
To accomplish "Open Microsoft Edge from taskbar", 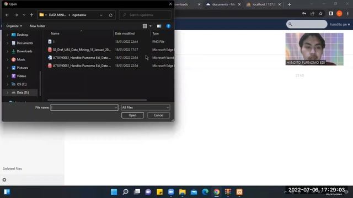I will pos(205,192).
